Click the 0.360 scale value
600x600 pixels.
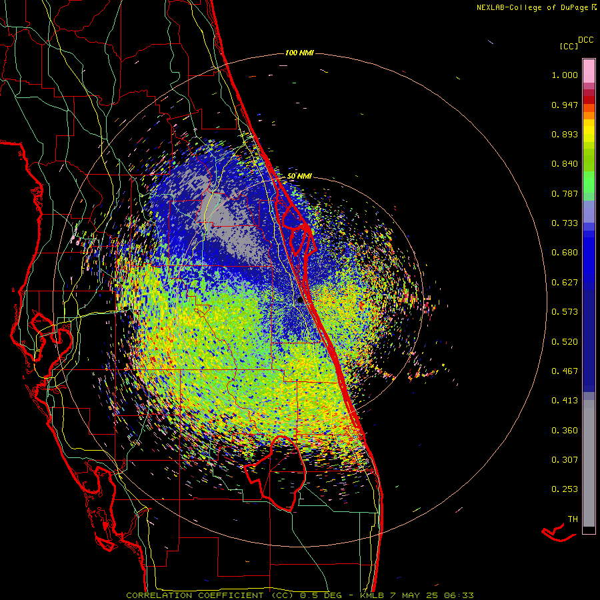click(x=565, y=431)
